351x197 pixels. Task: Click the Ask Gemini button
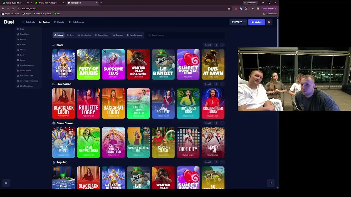click(250, 3)
